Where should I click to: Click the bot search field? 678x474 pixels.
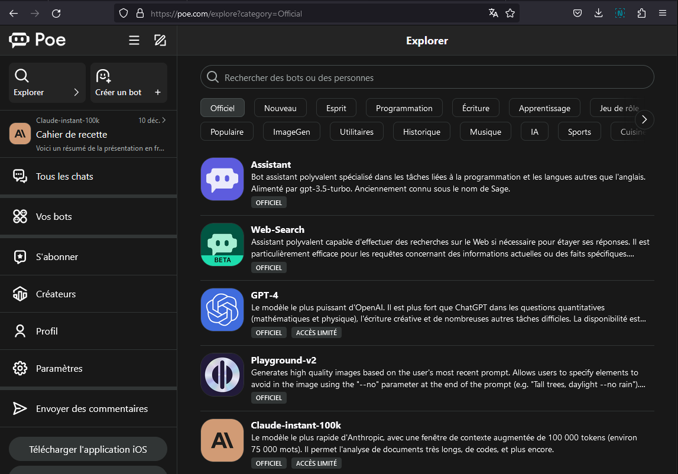427,77
